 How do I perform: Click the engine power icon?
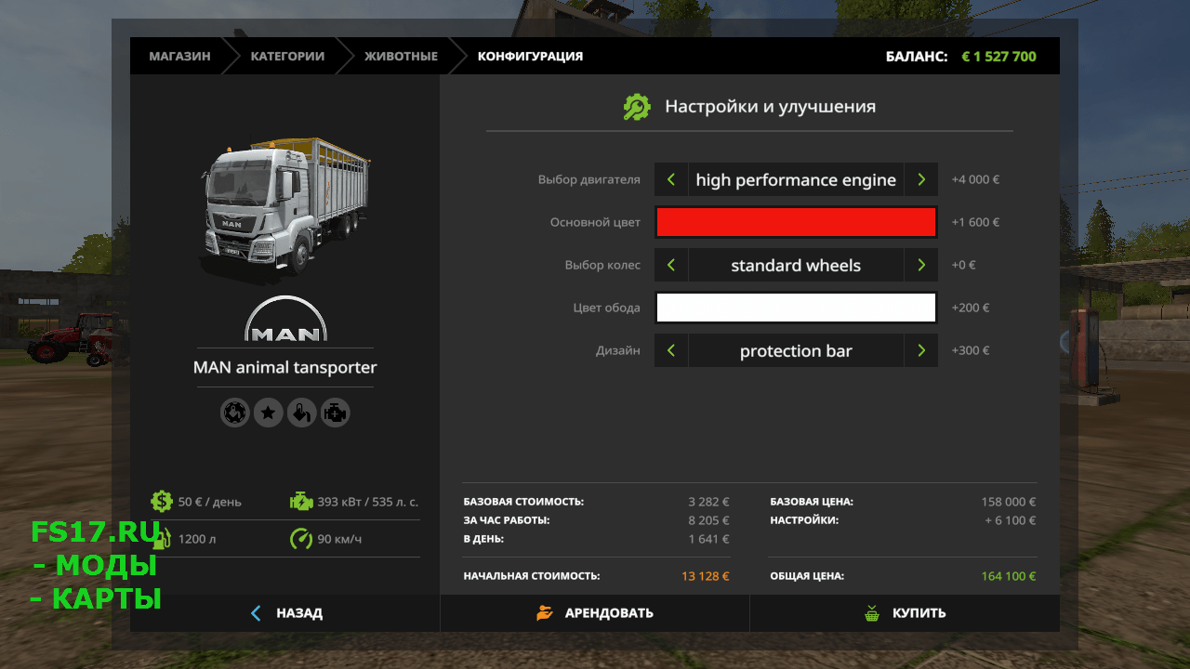pos(301,501)
